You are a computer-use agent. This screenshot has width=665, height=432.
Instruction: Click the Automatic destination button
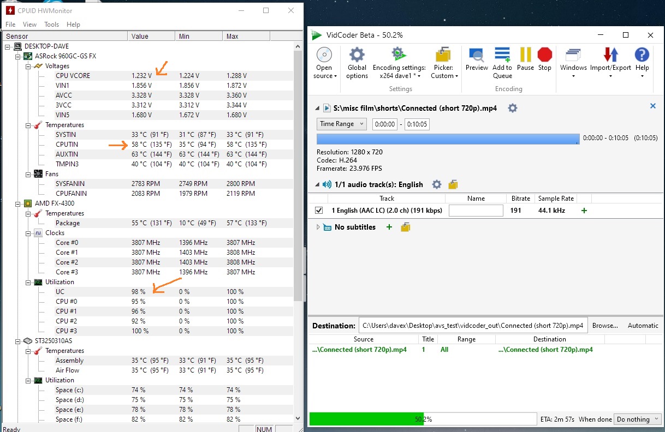(643, 326)
